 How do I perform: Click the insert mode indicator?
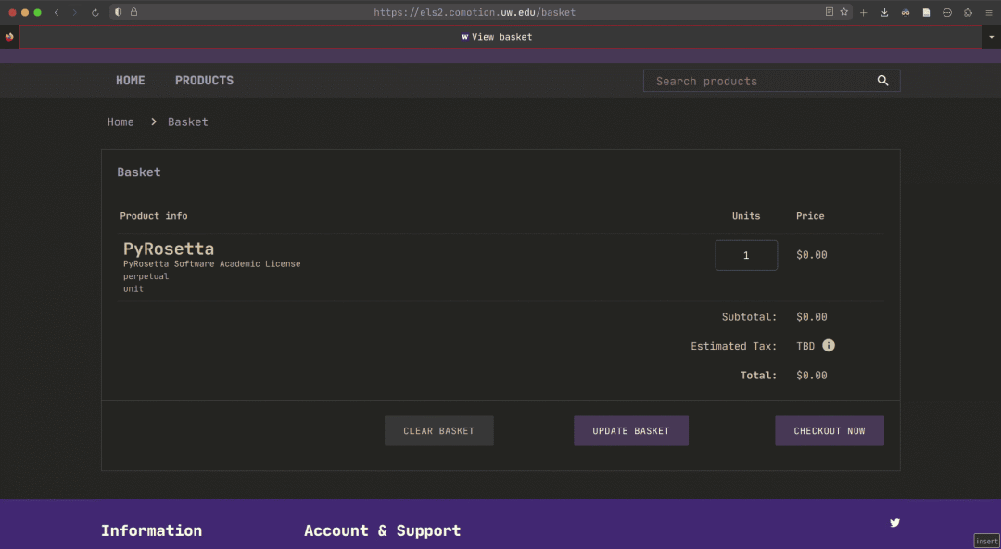click(x=986, y=542)
